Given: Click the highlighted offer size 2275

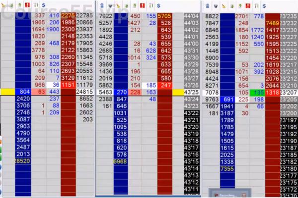Looking at the screenshot, I should coord(68,15).
